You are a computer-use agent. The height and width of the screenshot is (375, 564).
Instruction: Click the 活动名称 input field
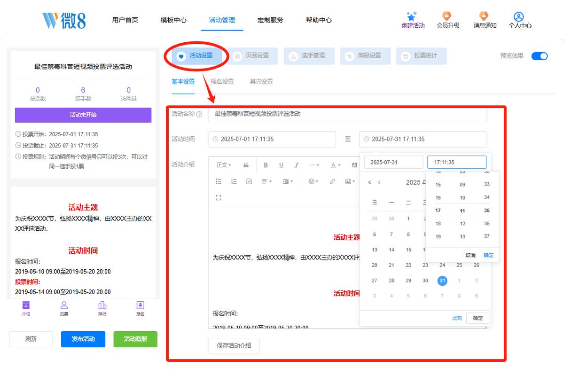(348, 114)
